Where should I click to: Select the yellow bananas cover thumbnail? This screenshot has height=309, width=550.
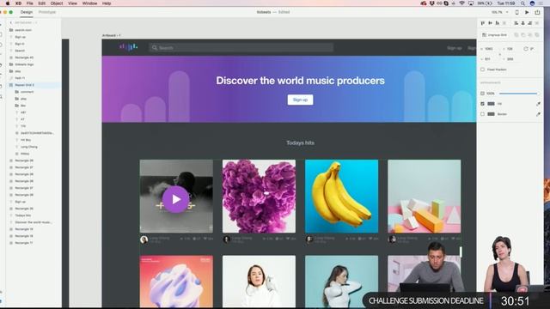342,197
